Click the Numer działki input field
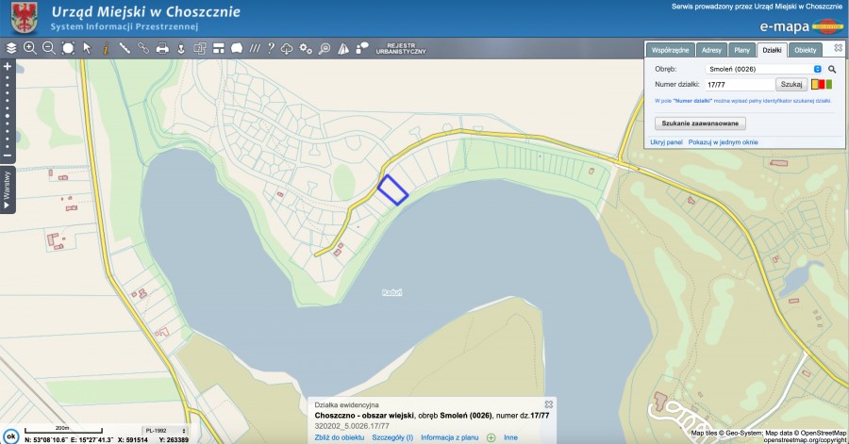This screenshot has width=849, height=444. (x=739, y=85)
